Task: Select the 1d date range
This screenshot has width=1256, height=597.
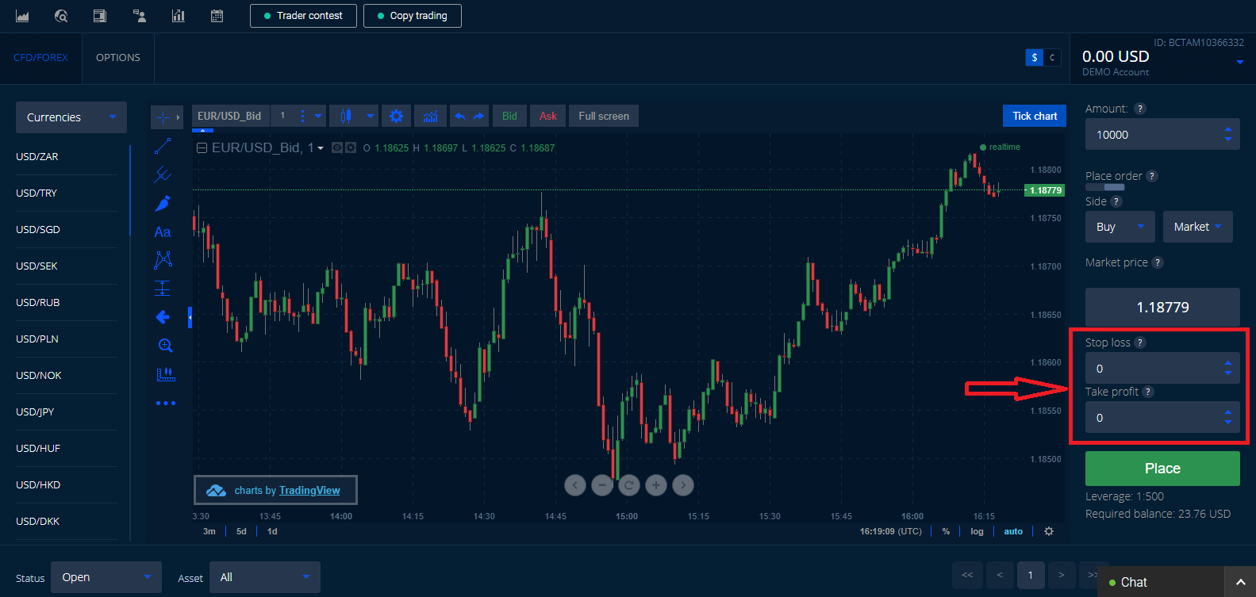Action: click(x=272, y=531)
